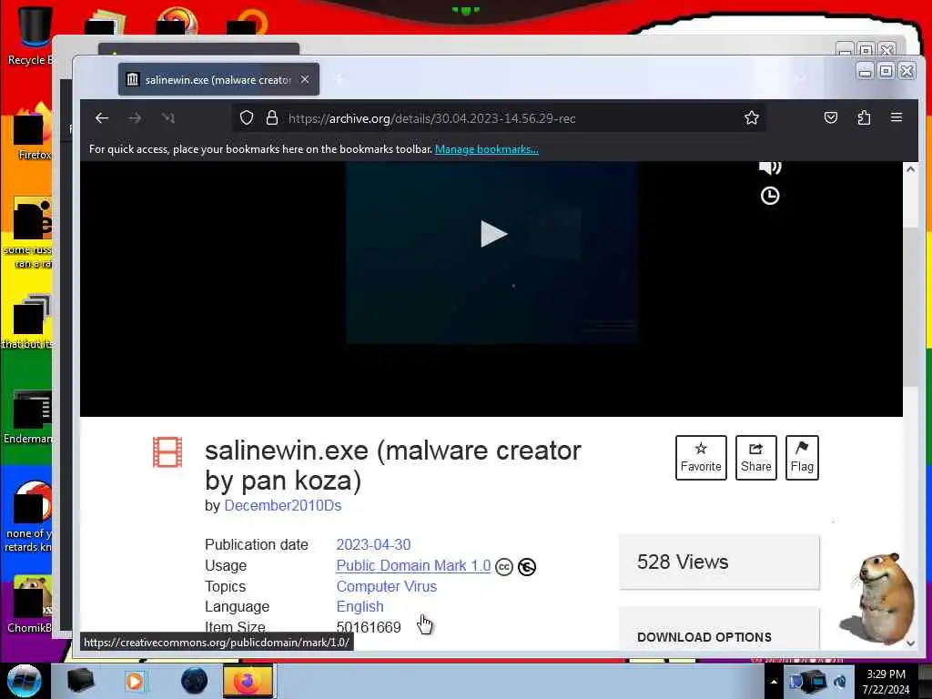Select the salinewin.exe (malware creator) tab
This screenshot has width=932, height=699.
tap(218, 80)
